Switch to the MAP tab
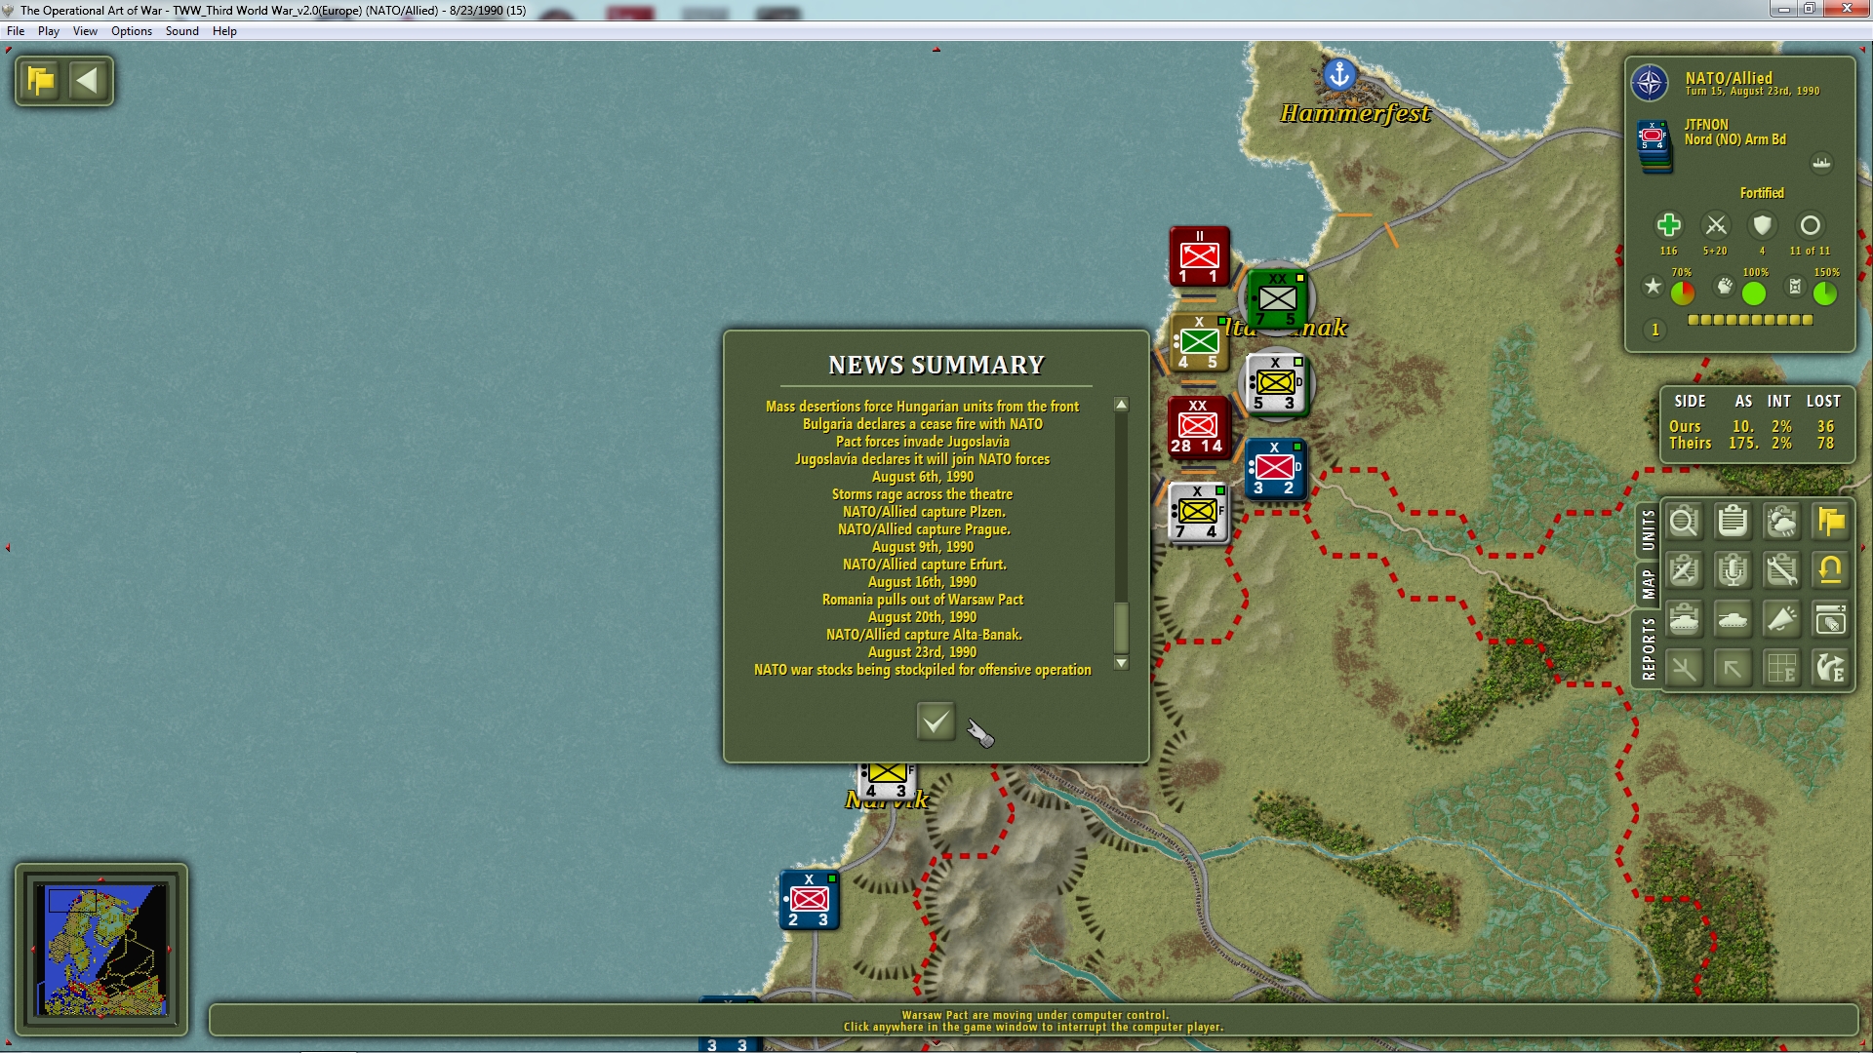The image size is (1873, 1053). pos(1648,584)
